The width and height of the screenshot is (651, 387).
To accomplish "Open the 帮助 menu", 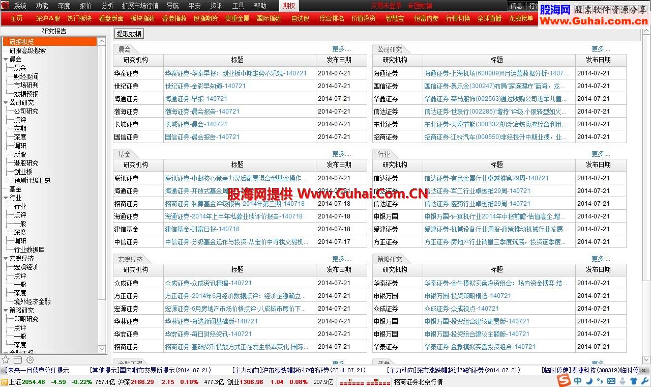I will coord(260,6).
